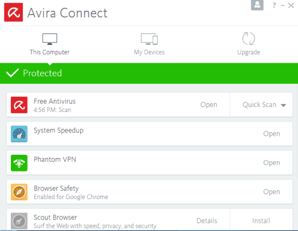Open Phantom VPN
The image size is (298, 231).
point(271,163)
